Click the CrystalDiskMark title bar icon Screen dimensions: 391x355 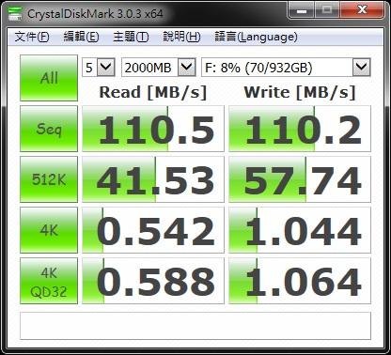(x=15, y=13)
